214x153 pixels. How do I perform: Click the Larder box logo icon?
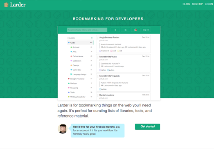pyautogui.click(x=6, y=5)
